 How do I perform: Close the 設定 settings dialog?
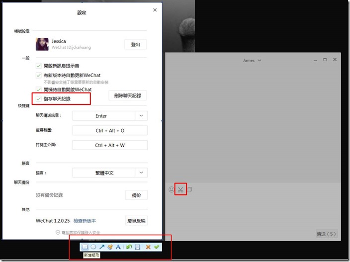(155, 10)
